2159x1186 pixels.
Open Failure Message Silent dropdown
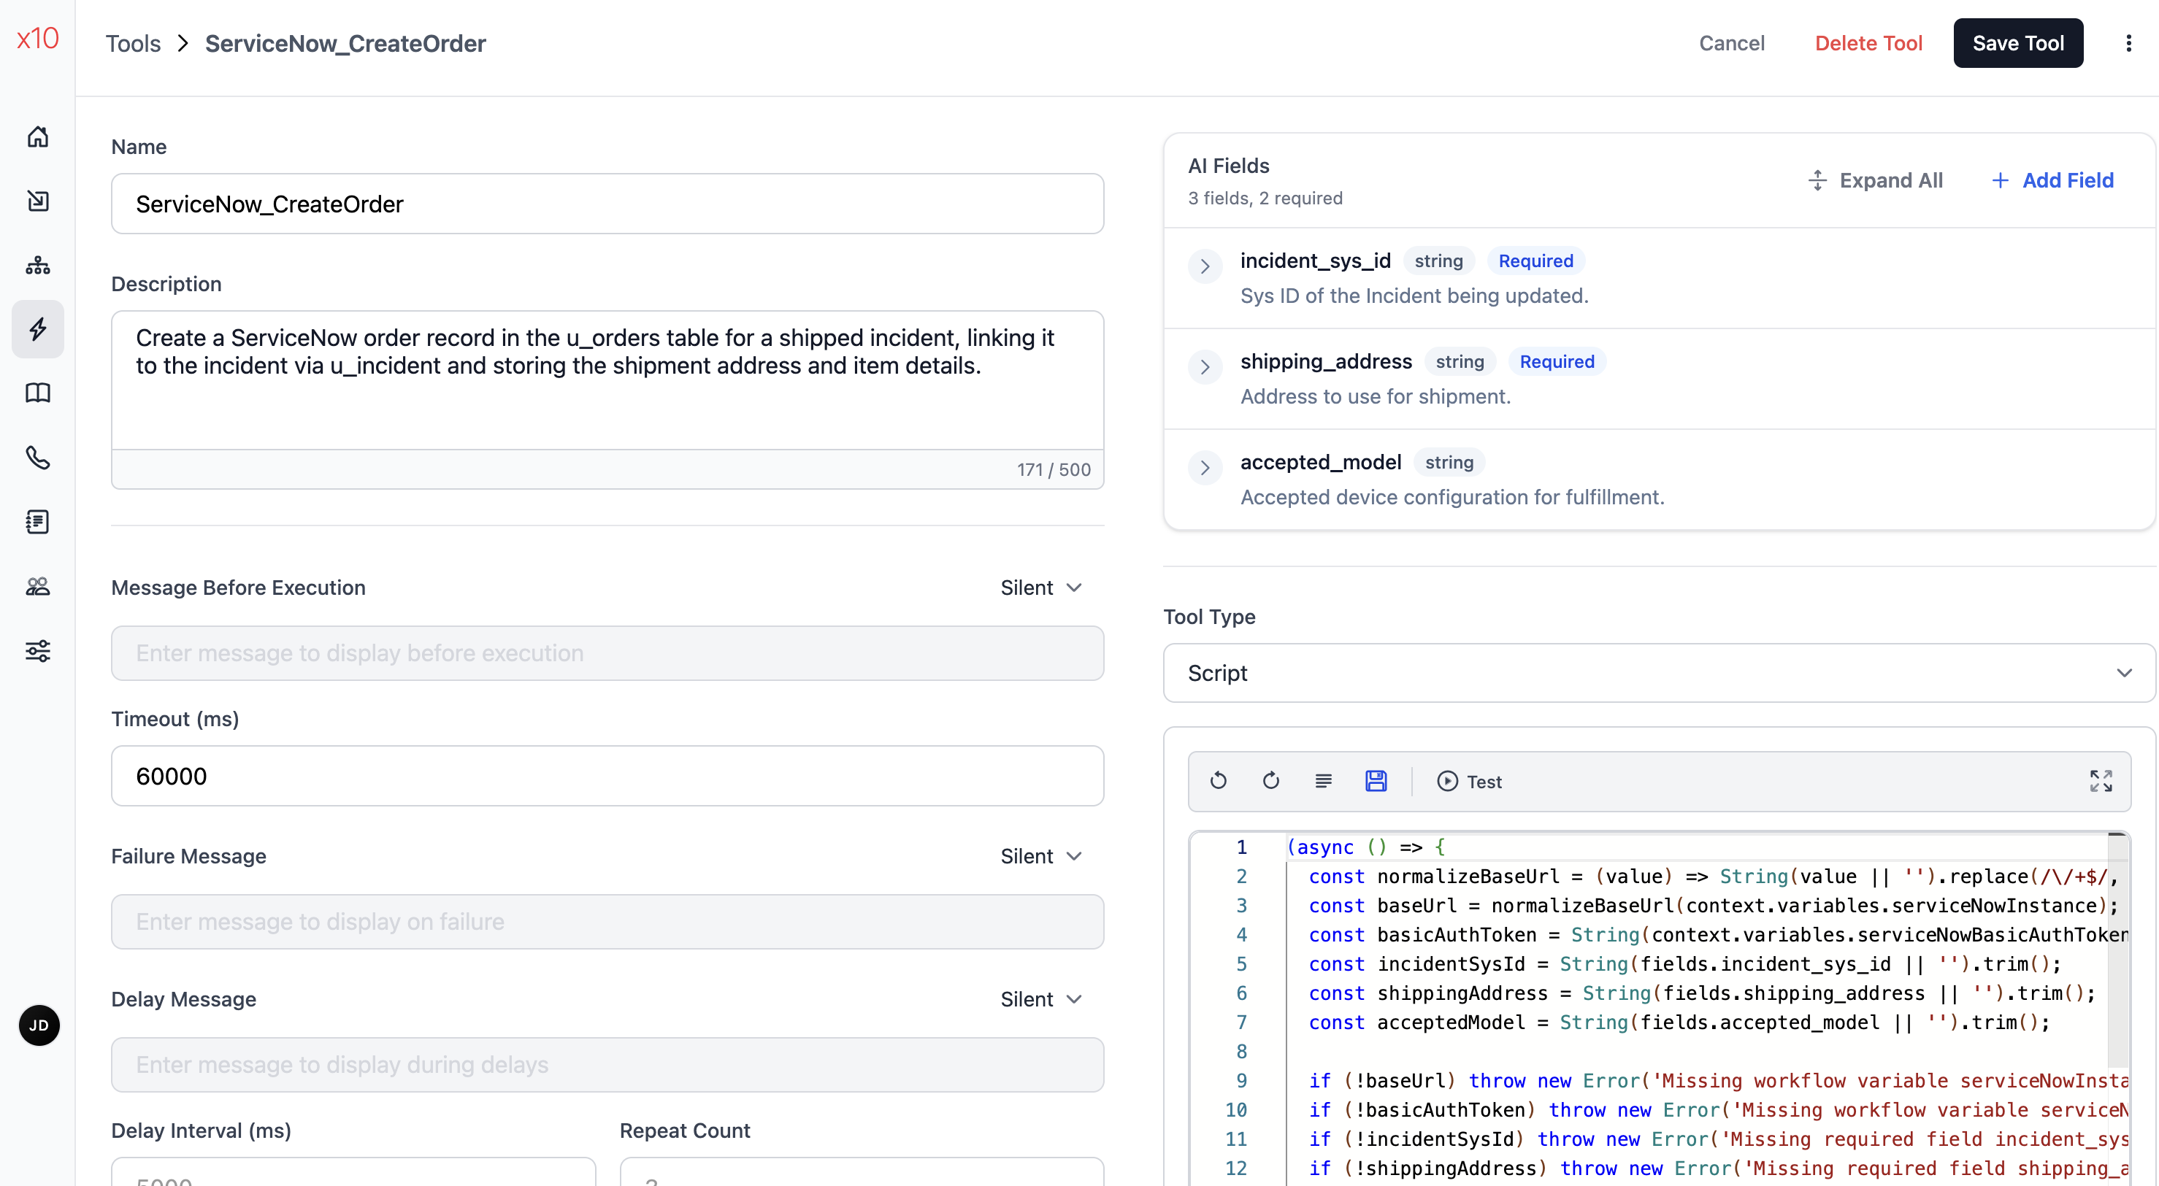click(x=1042, y=856)
